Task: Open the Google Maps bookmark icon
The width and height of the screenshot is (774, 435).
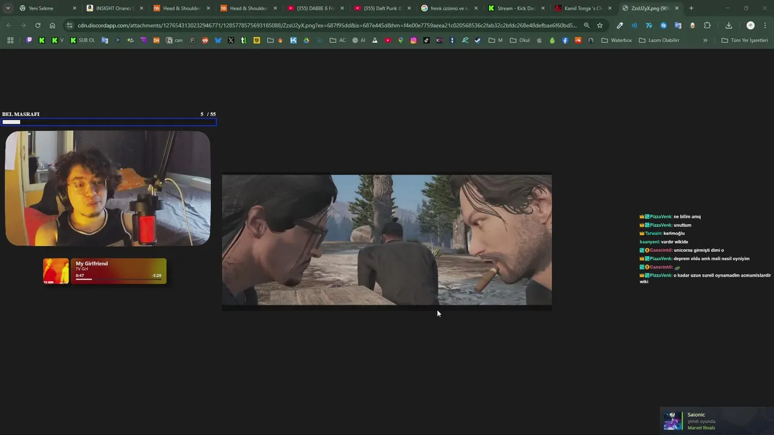Action: pos(400,40)
